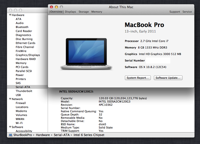
Task: Select Audio in the sidebar
Action: click(20, 23)
